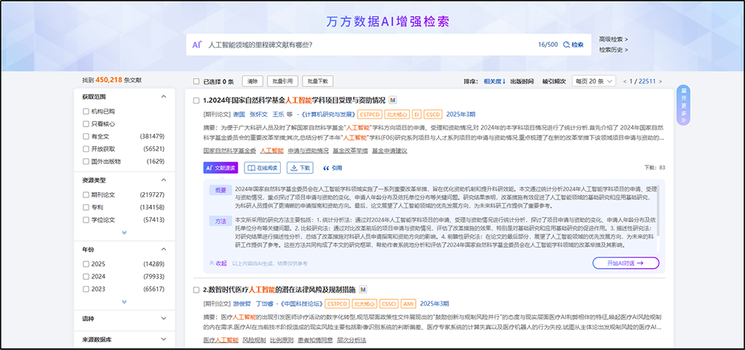The image size is (745, 350).
Task: Sort results by 出版时间
Action: (x=521, y=81)
